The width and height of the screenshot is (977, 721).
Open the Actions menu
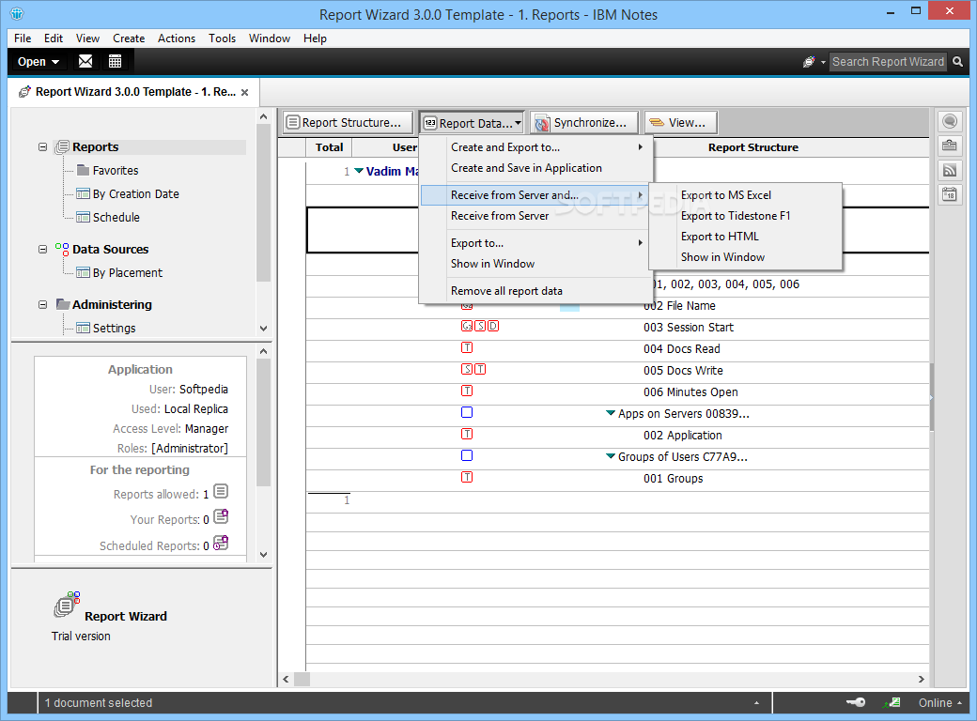click(177, 38)
